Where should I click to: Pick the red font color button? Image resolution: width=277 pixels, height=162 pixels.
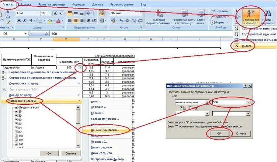pos(58,21)
